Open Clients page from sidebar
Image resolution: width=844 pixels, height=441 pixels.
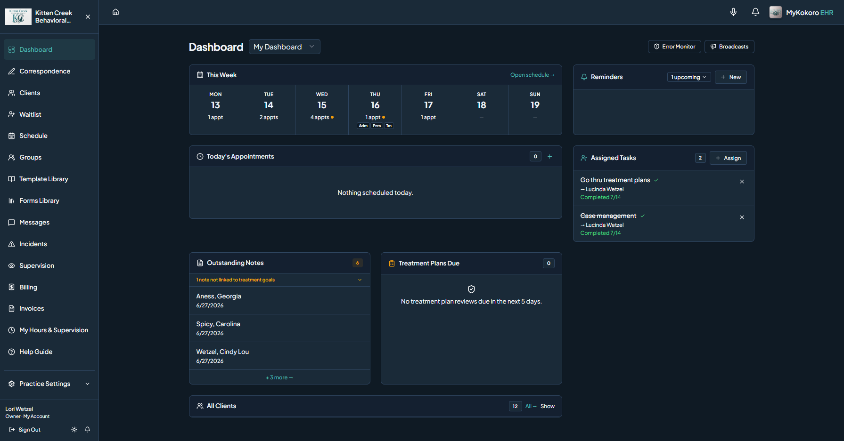pos(49,93)
